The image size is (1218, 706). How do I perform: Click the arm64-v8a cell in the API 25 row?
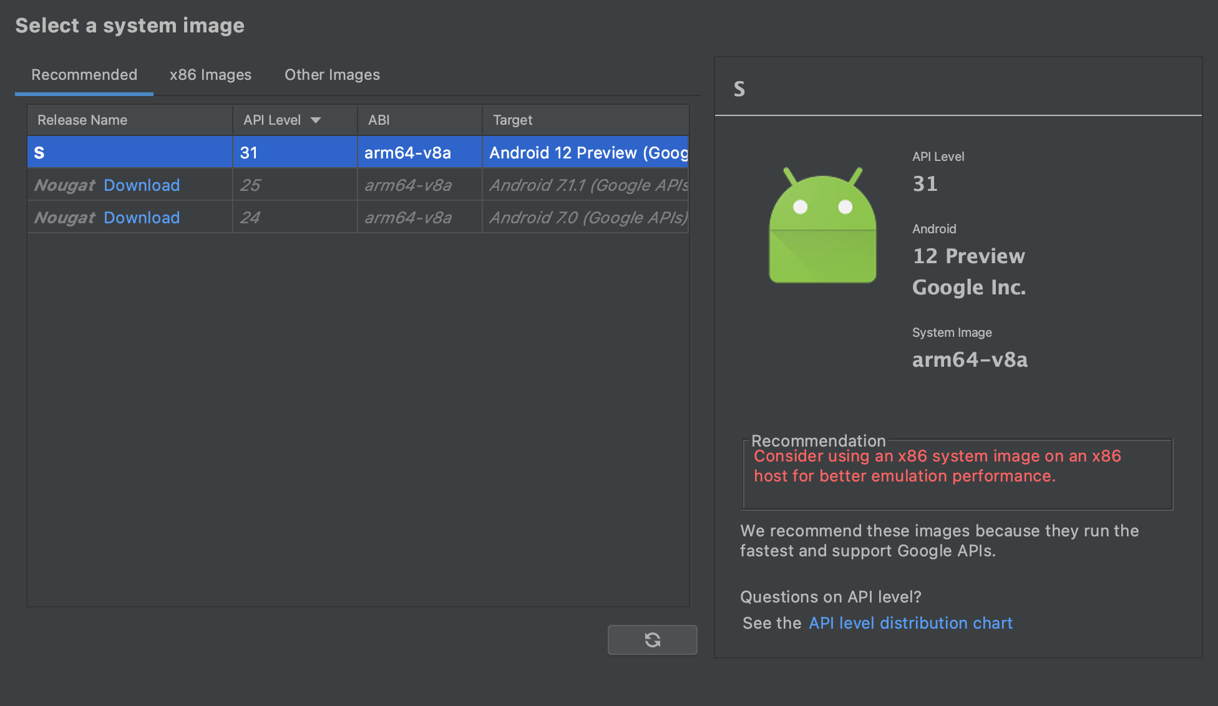pos(420,185)
